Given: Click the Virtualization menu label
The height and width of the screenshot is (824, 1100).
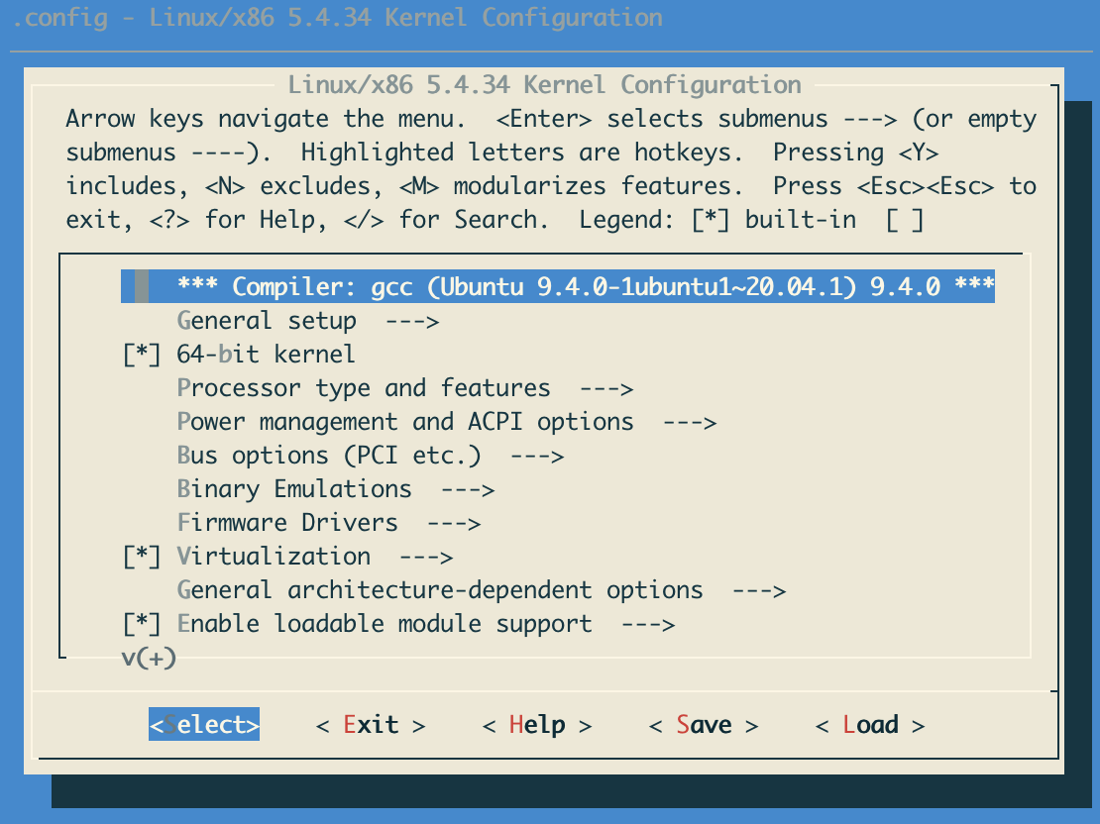Looking at the screenshot, I should point(274,557).
